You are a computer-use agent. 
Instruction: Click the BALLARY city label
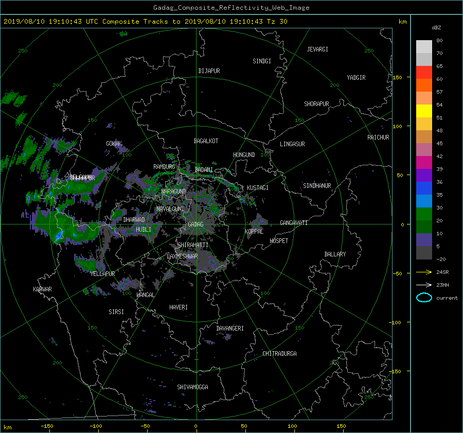click(x=335, y=254)
